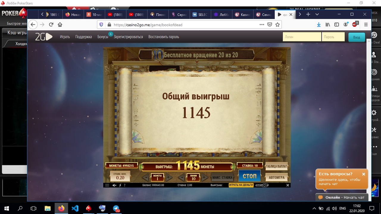Open the АВТОИГРА autoplay button
The height and width of the screenshot is (214, 381).
pos(277,177)
